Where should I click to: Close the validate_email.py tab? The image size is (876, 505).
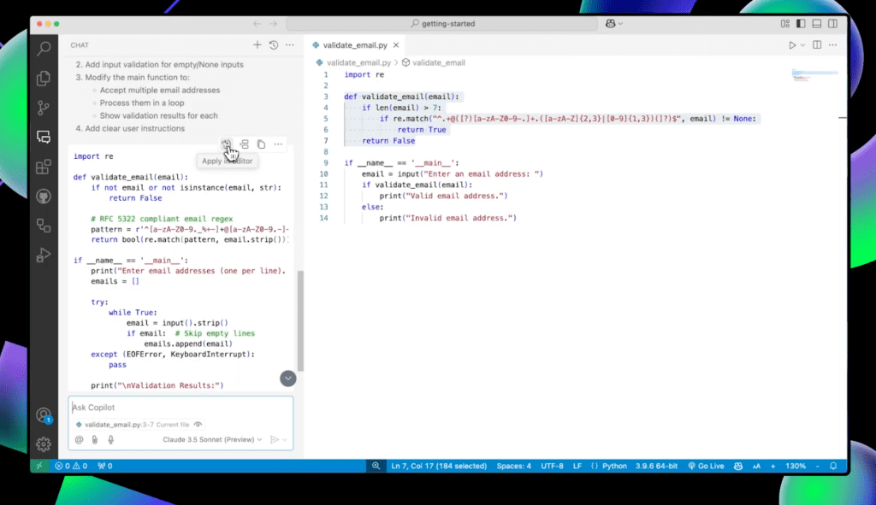[396, 44]
